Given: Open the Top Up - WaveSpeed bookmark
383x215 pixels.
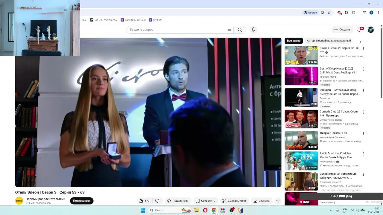Looking at the screenshot, I should [x=104, y=20].
